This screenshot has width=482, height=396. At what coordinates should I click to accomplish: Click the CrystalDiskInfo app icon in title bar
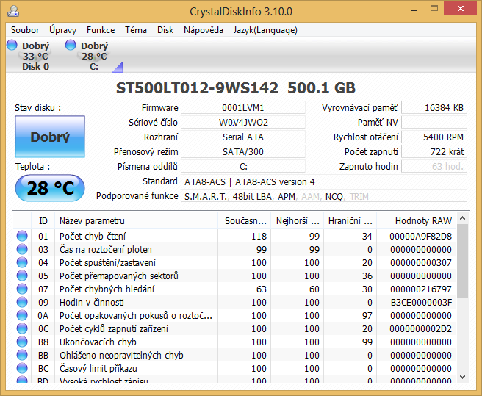[x=15, y=10]
